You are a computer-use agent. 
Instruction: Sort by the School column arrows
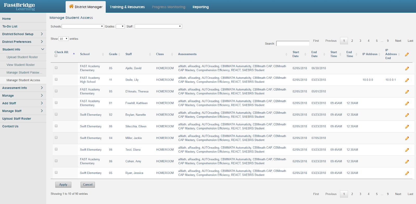click(103, 54)
